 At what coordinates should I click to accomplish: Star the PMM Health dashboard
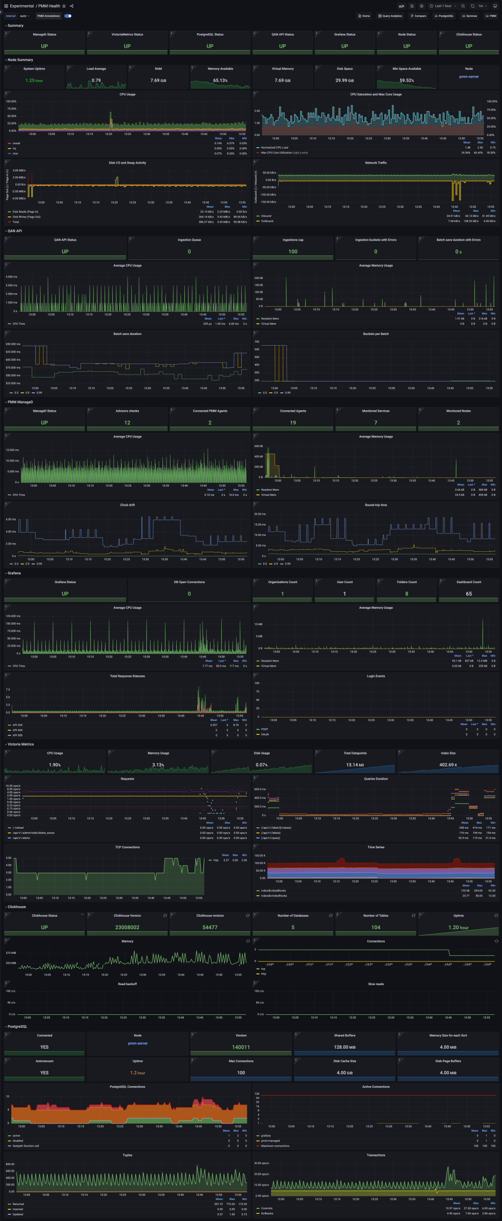(x=64, y=6)
